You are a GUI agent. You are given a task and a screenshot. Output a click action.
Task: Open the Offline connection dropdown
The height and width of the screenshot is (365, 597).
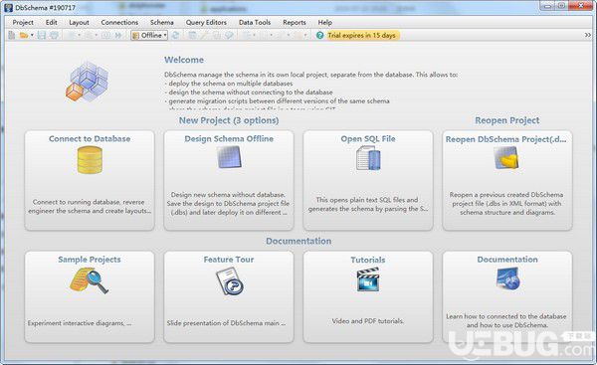[149, 36]
